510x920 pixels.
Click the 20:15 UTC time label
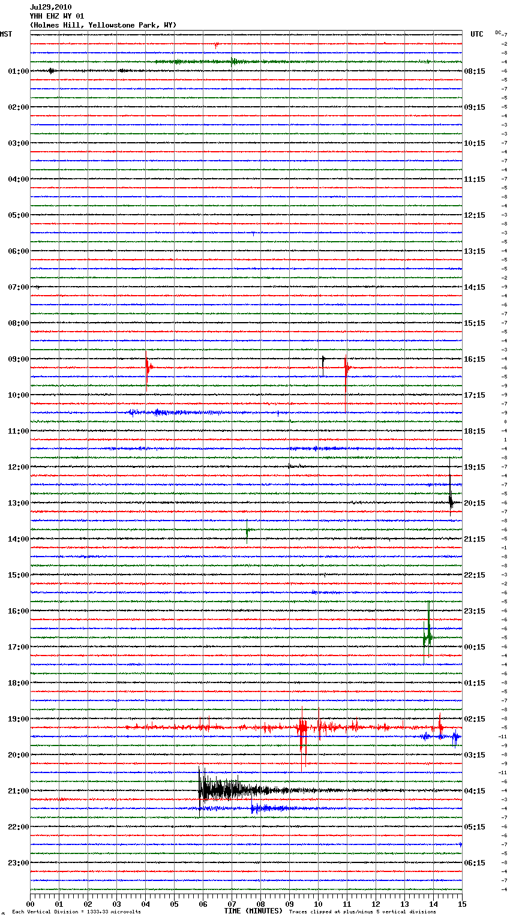[475, 503]
